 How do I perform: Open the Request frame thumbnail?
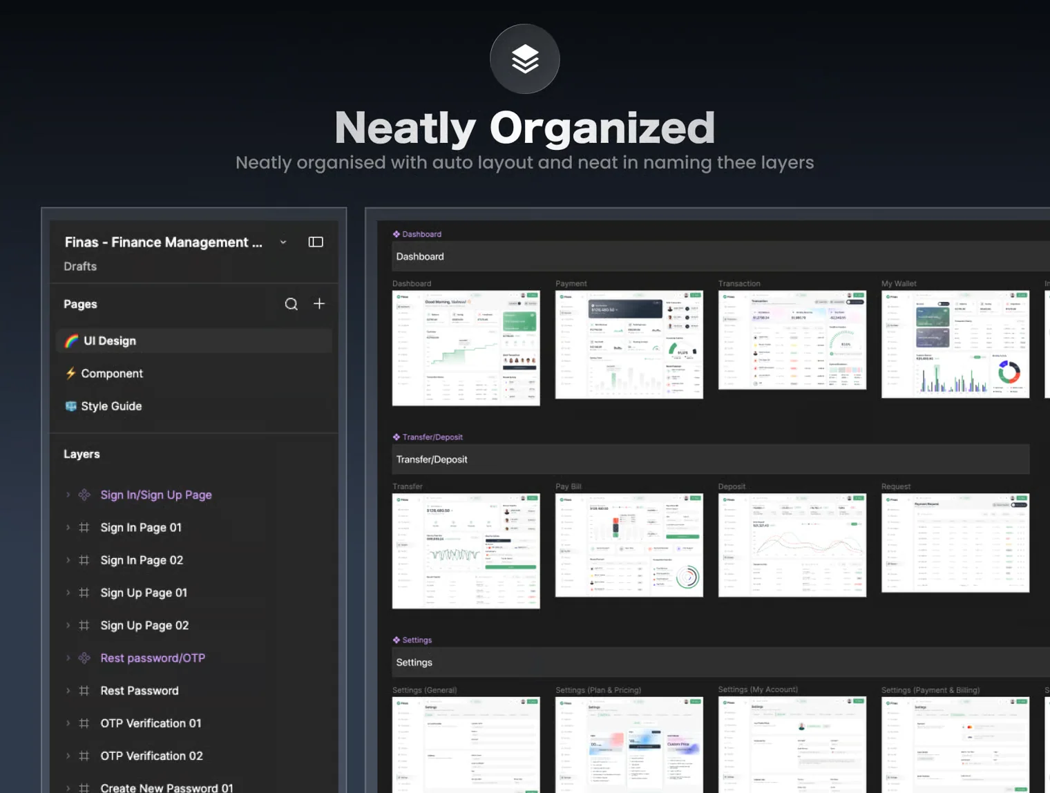pos(955,543)
